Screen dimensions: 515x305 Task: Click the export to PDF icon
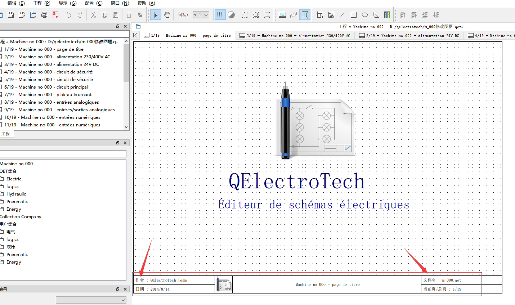(x=55, y=15)
